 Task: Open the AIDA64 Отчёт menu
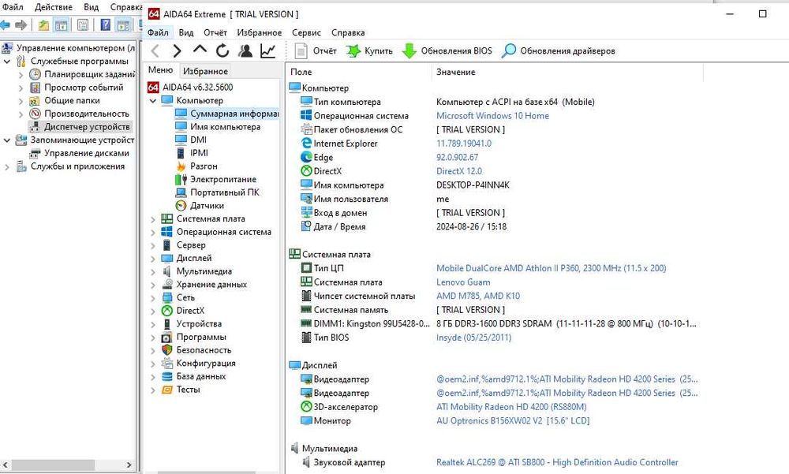tap(215, 32)
